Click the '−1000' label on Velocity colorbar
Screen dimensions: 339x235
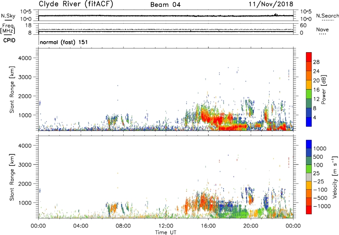tap(322, 206)
